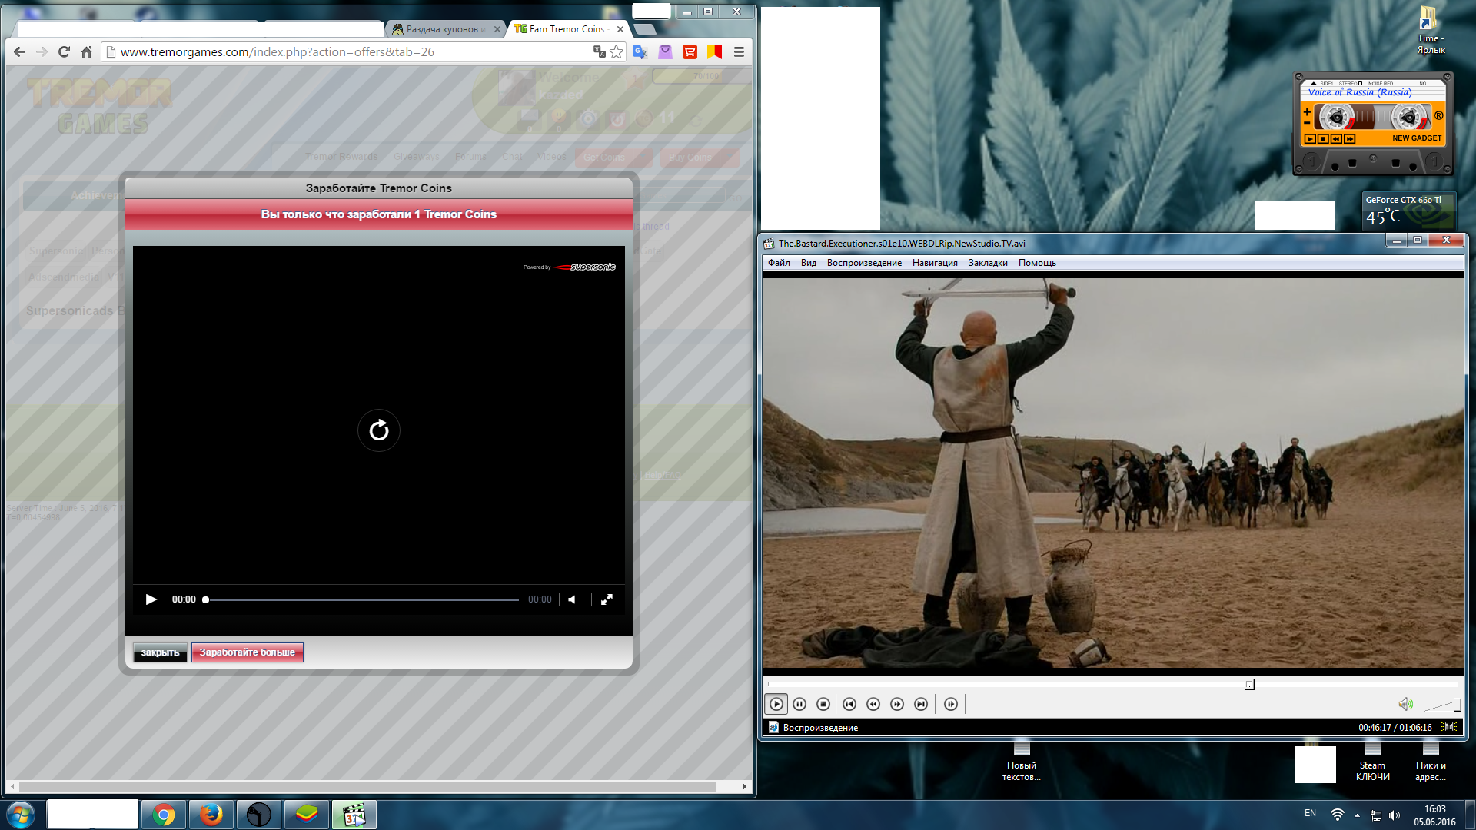Go to next station on cassette gadget
The image size is (1476, 830).
[1350, 139]
